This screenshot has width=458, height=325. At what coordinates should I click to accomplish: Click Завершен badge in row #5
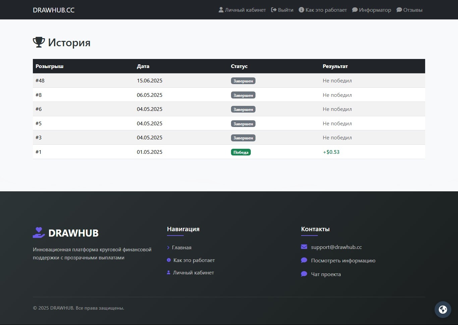point(243,124)
